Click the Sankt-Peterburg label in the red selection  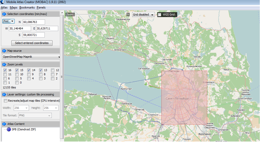point(177,99)
